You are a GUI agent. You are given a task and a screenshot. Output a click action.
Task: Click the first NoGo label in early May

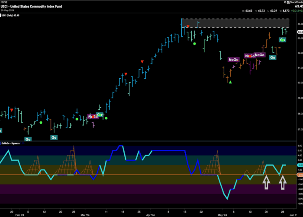[234, 60]
